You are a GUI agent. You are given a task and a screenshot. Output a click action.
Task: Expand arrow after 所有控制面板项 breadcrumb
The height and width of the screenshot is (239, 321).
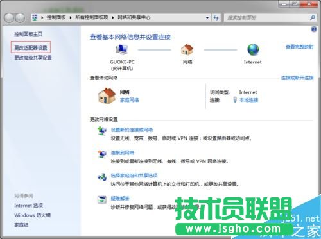pos(113,17)
